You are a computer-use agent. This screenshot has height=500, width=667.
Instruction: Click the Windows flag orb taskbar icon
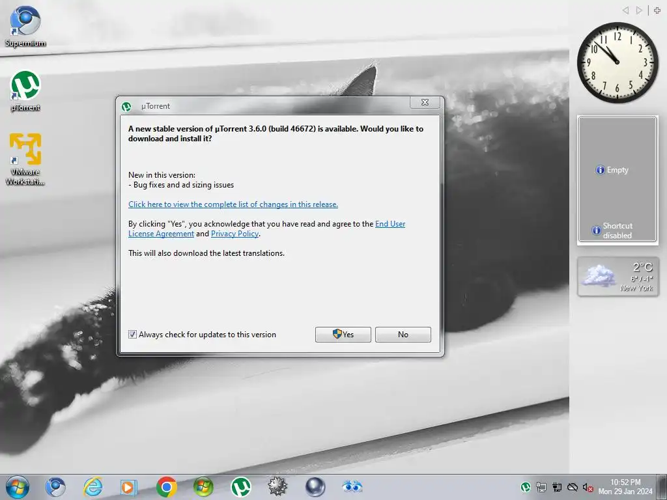click(x=203, y=487)
